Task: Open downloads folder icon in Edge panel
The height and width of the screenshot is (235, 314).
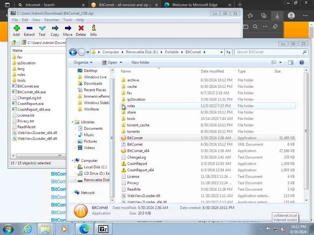Action: coord(246,27)
